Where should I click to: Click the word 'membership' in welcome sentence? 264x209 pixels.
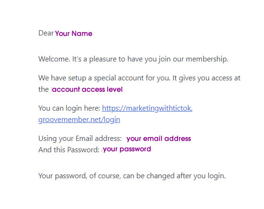pyautogui.click(x=206, y=59)
